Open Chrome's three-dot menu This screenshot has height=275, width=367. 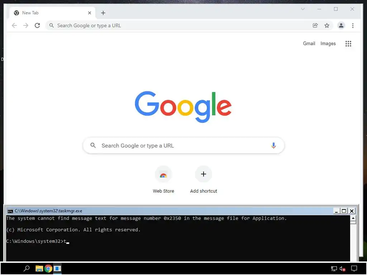coord(353,25)
